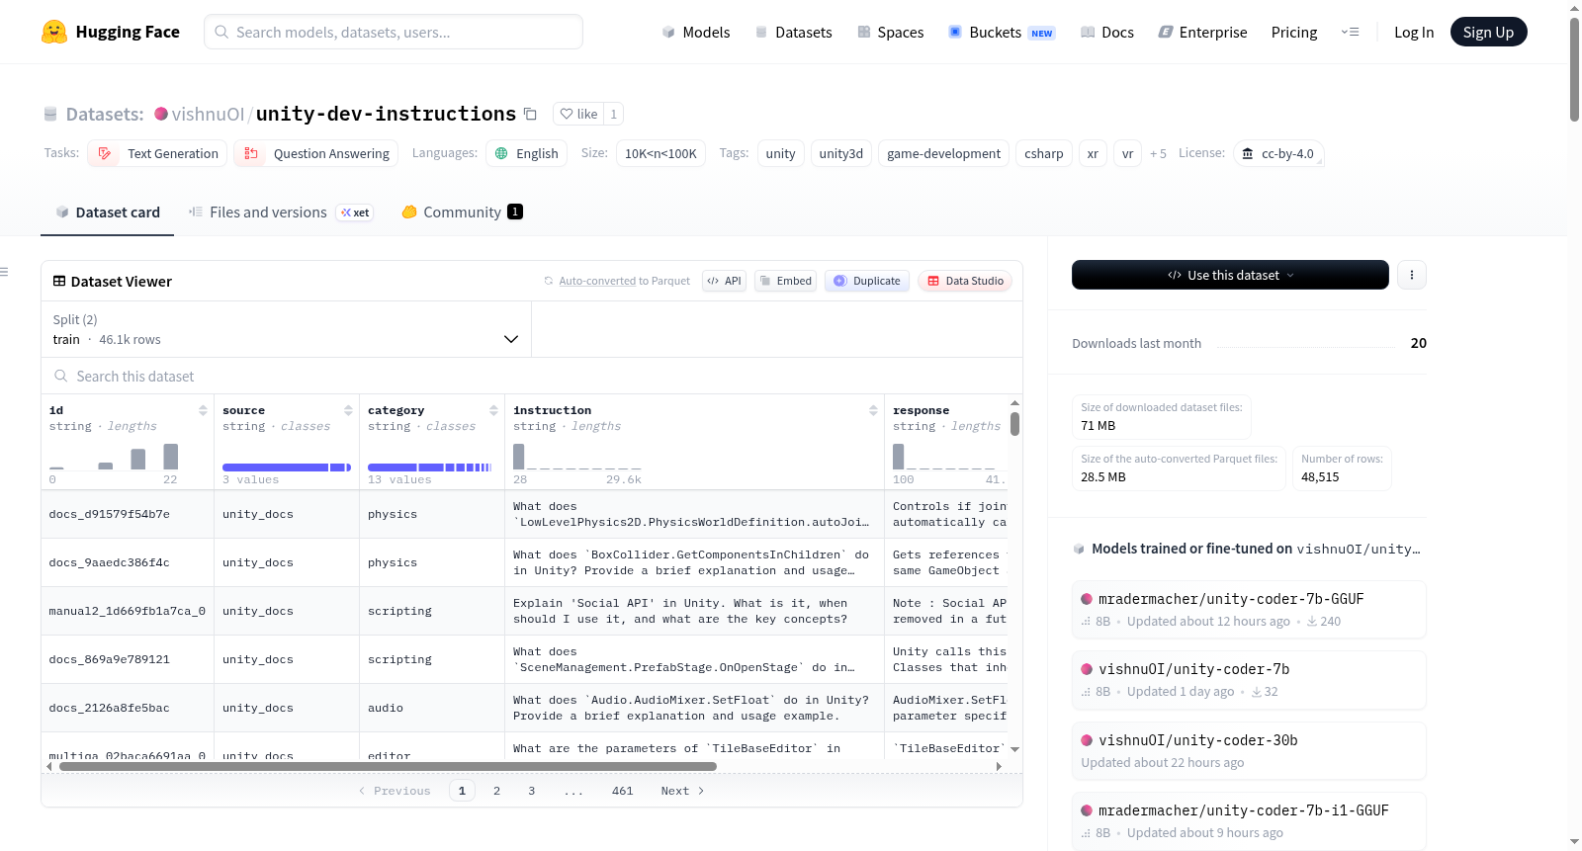Open the vishnuOI author profile link
This screenshot has width=1582, height=851.
click(x=208, y=114)
